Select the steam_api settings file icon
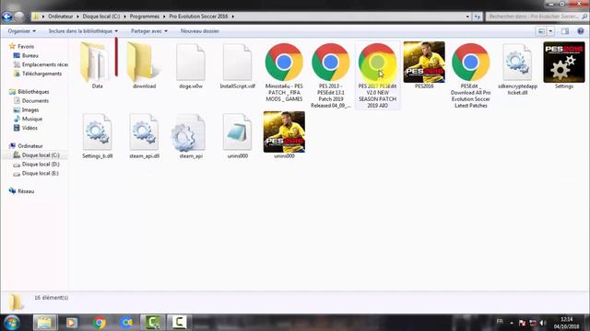The image size is (590, 331). 188,132
